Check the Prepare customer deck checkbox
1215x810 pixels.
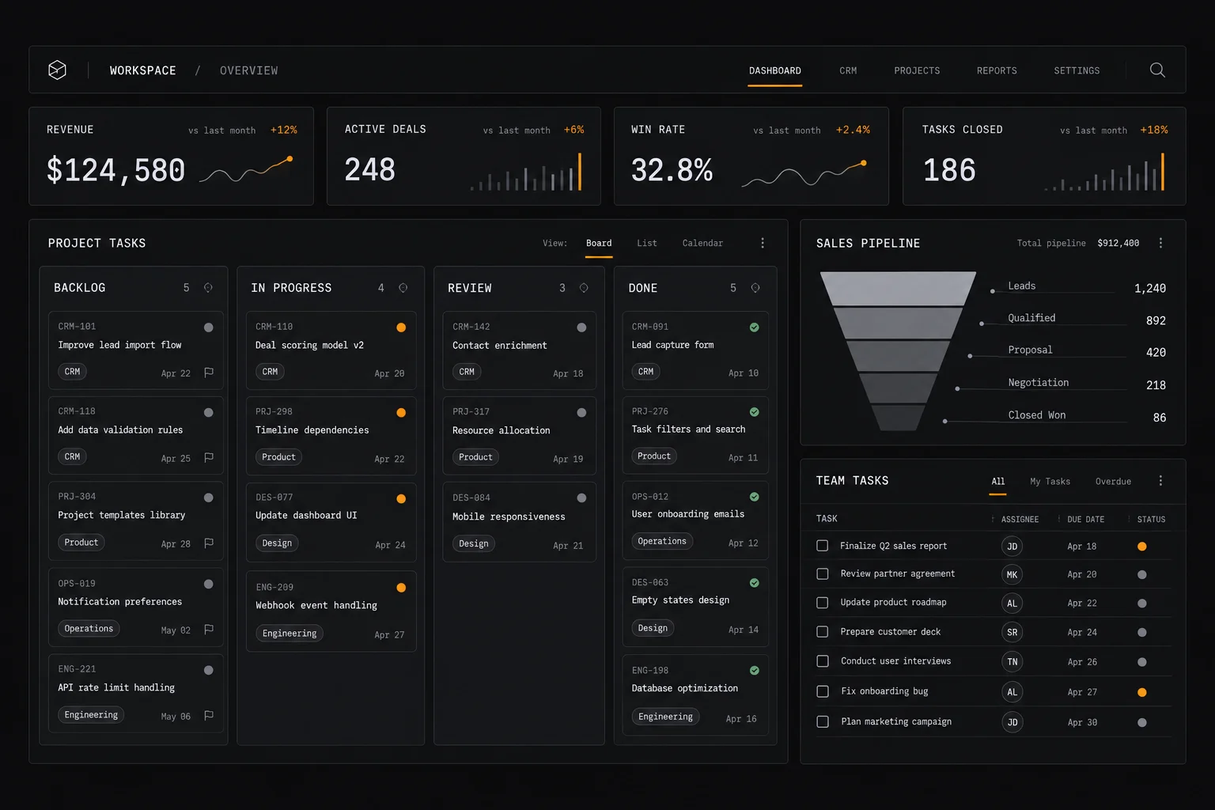(823, 632)
